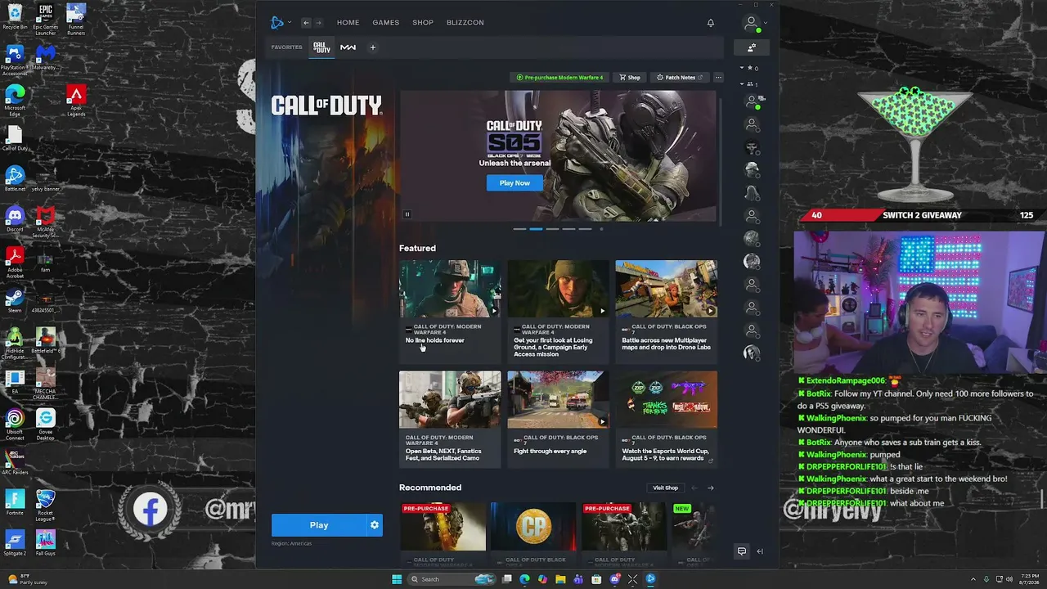The height and width of the screenshot is (589, 1047).
Task: Click Play Now on the banner
Action: pos(515,183)
